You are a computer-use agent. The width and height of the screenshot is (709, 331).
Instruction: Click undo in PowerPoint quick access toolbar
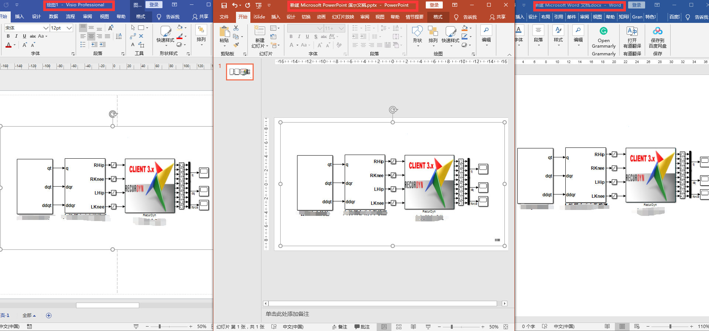(x=235, y=5)
